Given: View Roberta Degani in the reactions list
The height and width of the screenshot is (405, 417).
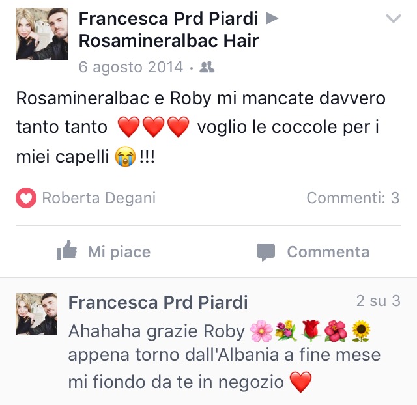Looking at the screenshot, I should tap(99, 198).
